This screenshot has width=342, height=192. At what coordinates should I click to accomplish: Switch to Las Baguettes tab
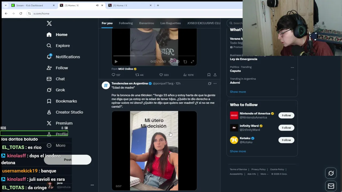tap(170, 23)
